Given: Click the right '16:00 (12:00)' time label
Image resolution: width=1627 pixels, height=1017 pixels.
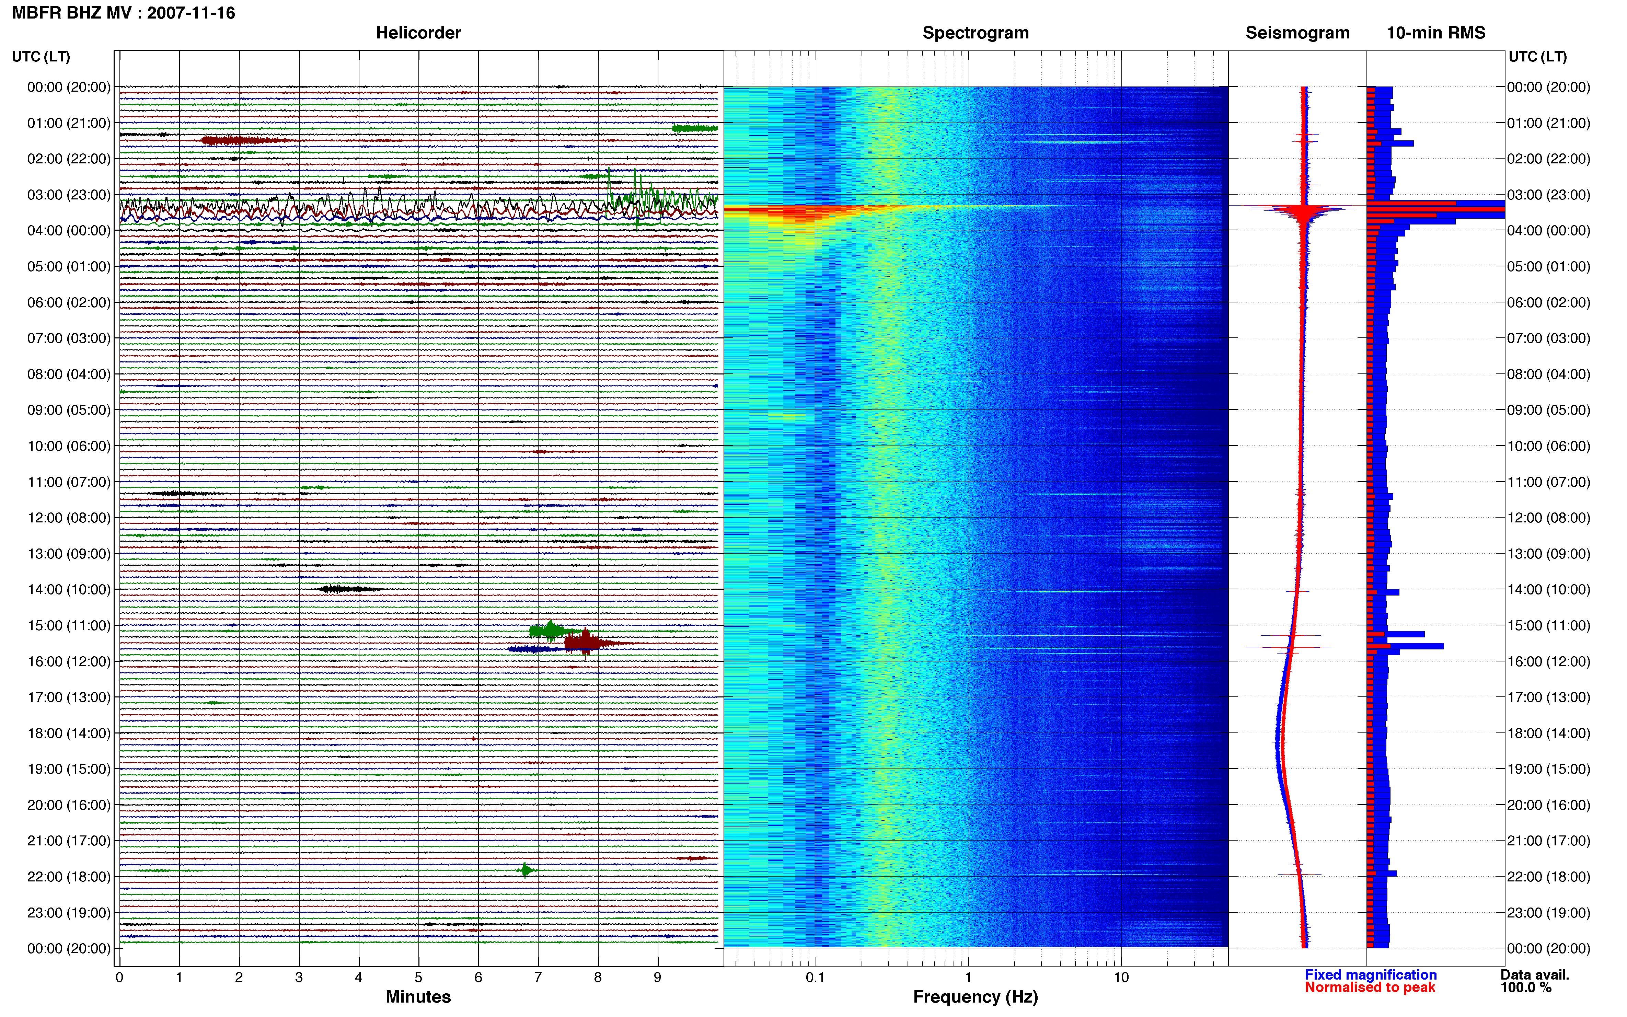Looking at the screenshot, I should [1548, 661].
